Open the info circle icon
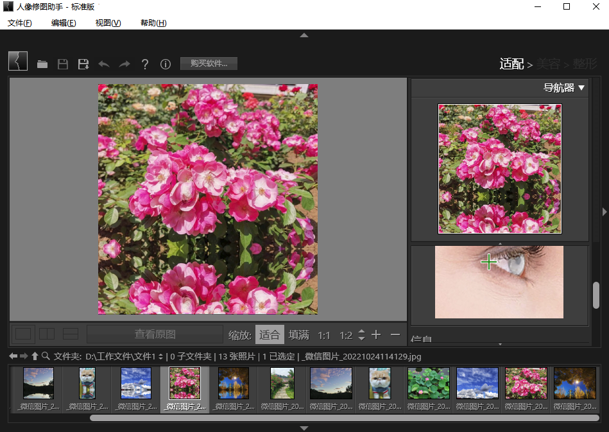 [x=166, y=64]
